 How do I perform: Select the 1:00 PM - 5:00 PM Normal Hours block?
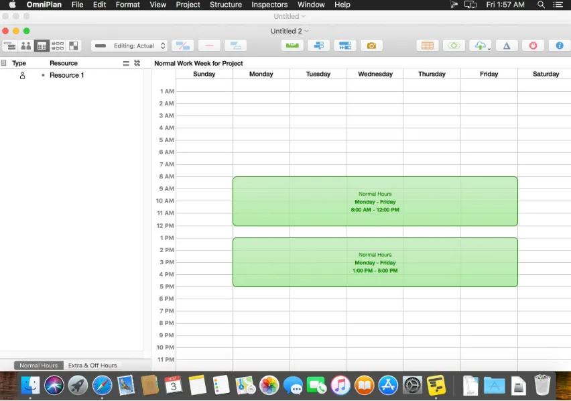click(x=375, y=262)
